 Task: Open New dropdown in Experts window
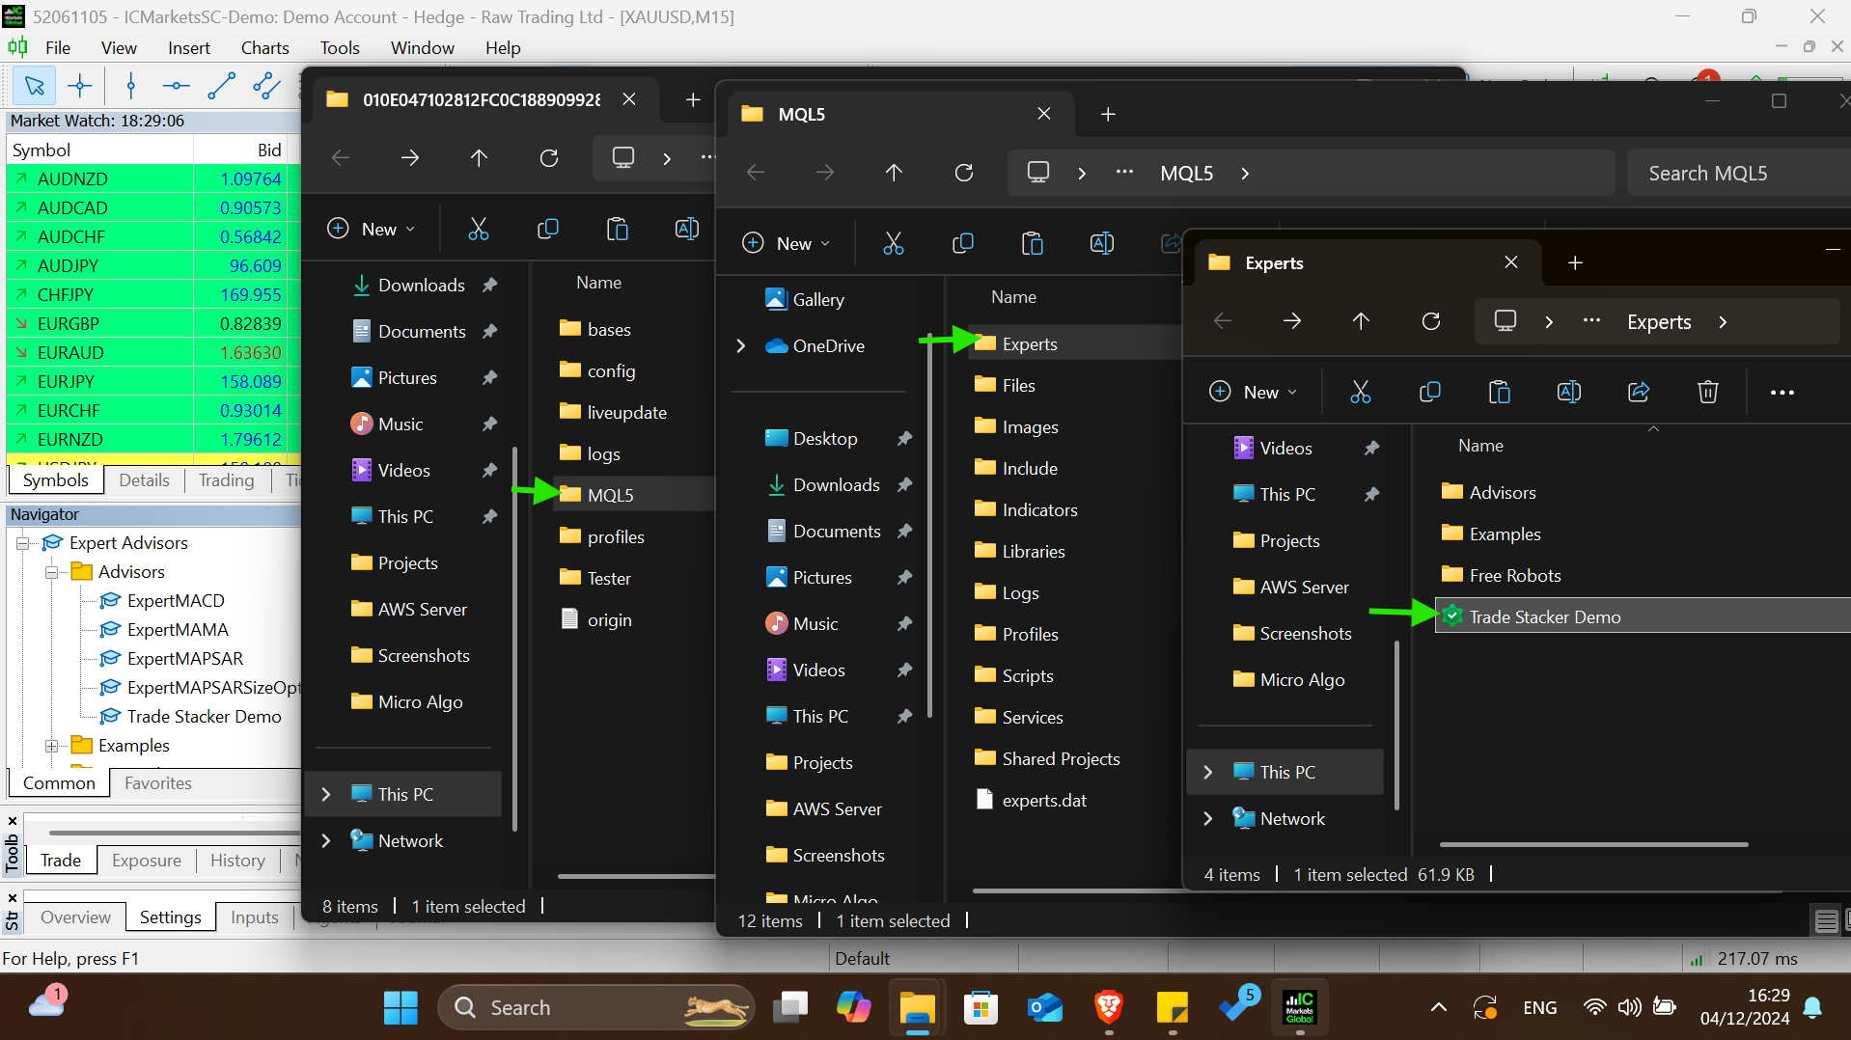[x=1253, y=392]
